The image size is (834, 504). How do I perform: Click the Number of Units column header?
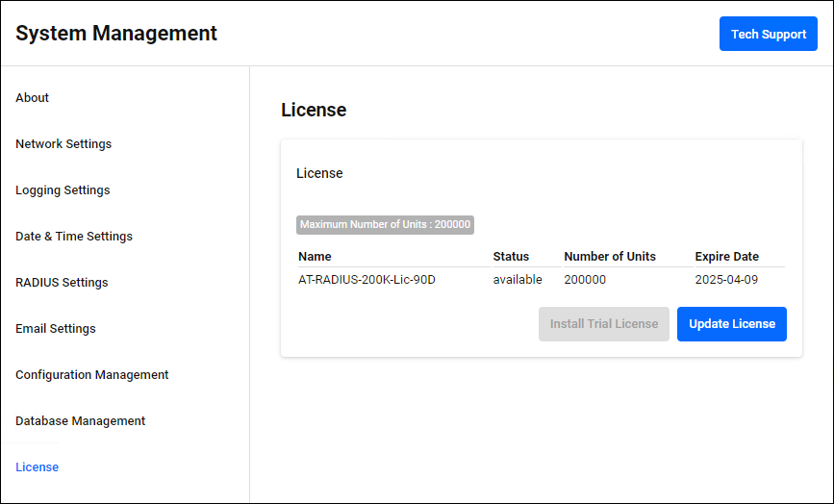tap(610, 257)
